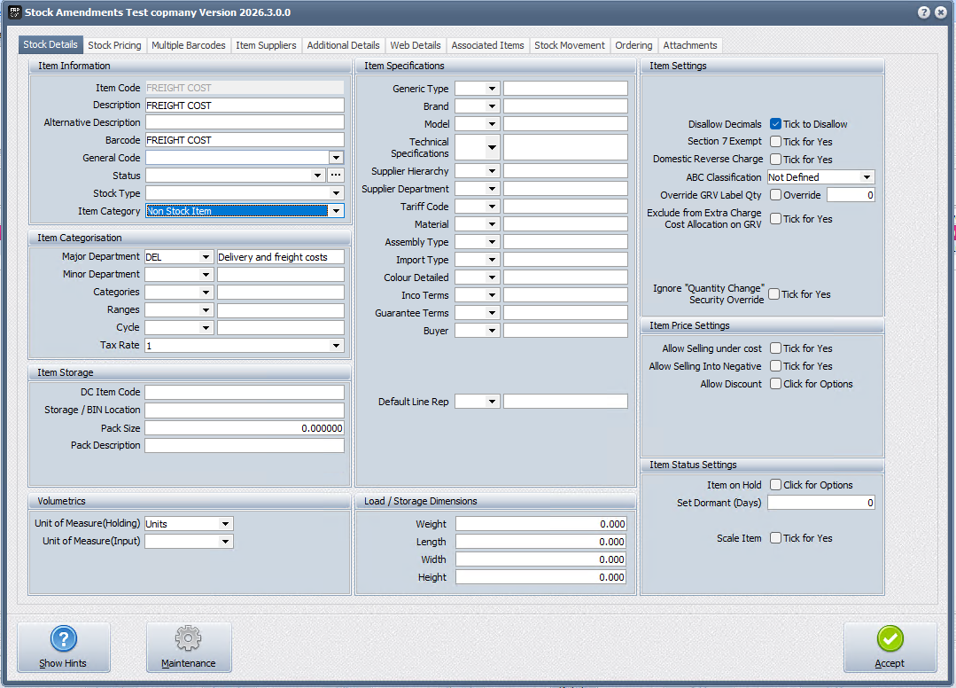Click the ellipsis button beside Status
This screenshot has width=956, height=688.
(336, 176)
